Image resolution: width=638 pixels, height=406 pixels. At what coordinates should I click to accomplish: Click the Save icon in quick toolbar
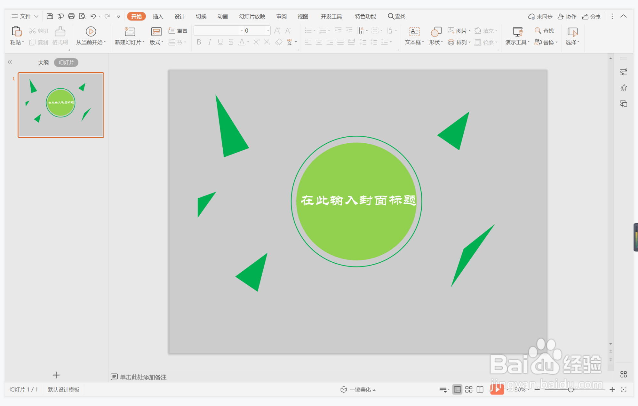50,16
